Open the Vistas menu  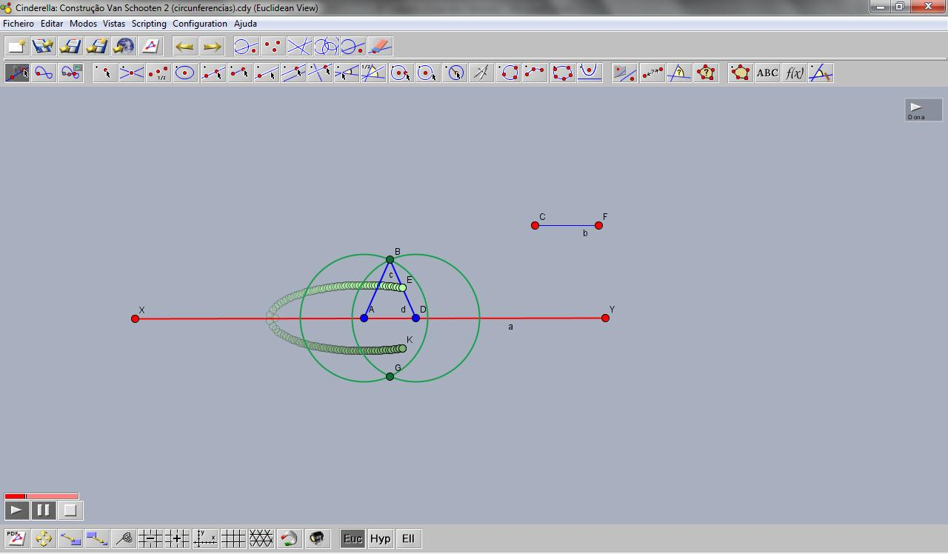click(114, 24)
